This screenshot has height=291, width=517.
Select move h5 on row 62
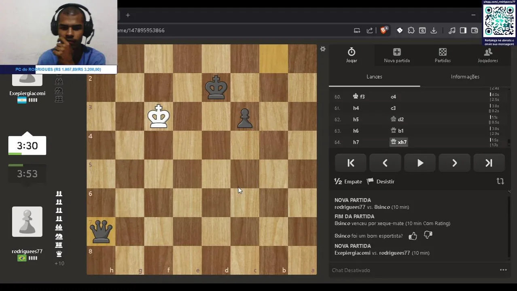(x=356, y=120)
